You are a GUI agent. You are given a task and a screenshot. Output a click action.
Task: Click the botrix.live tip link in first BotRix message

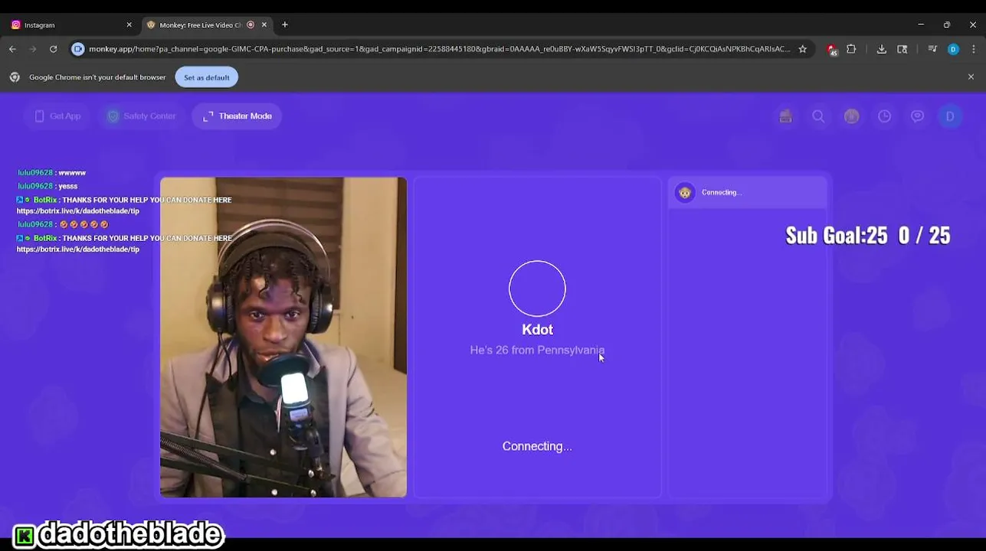(x=78, y=211)
